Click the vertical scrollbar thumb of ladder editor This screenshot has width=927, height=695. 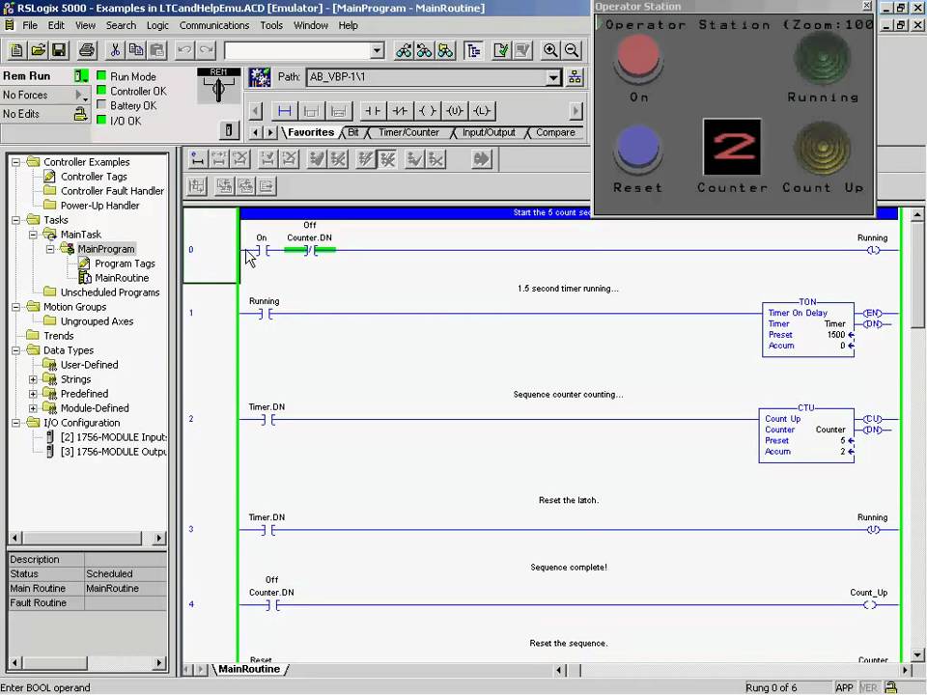pyautogui.click(x=917, y=275)
